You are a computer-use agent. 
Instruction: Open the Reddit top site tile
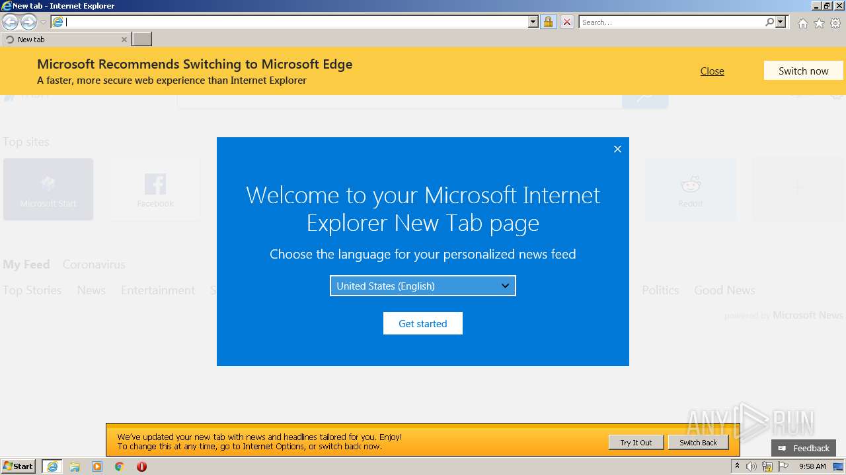(x=690, y=189)
